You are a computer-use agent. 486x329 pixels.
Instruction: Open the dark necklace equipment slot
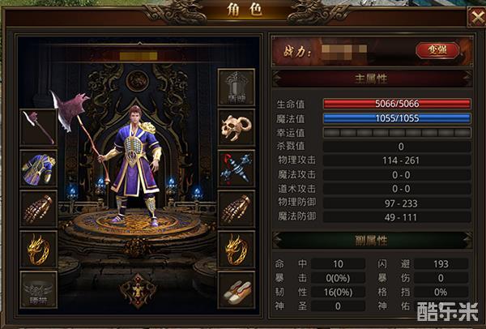(x=237, y=169)
